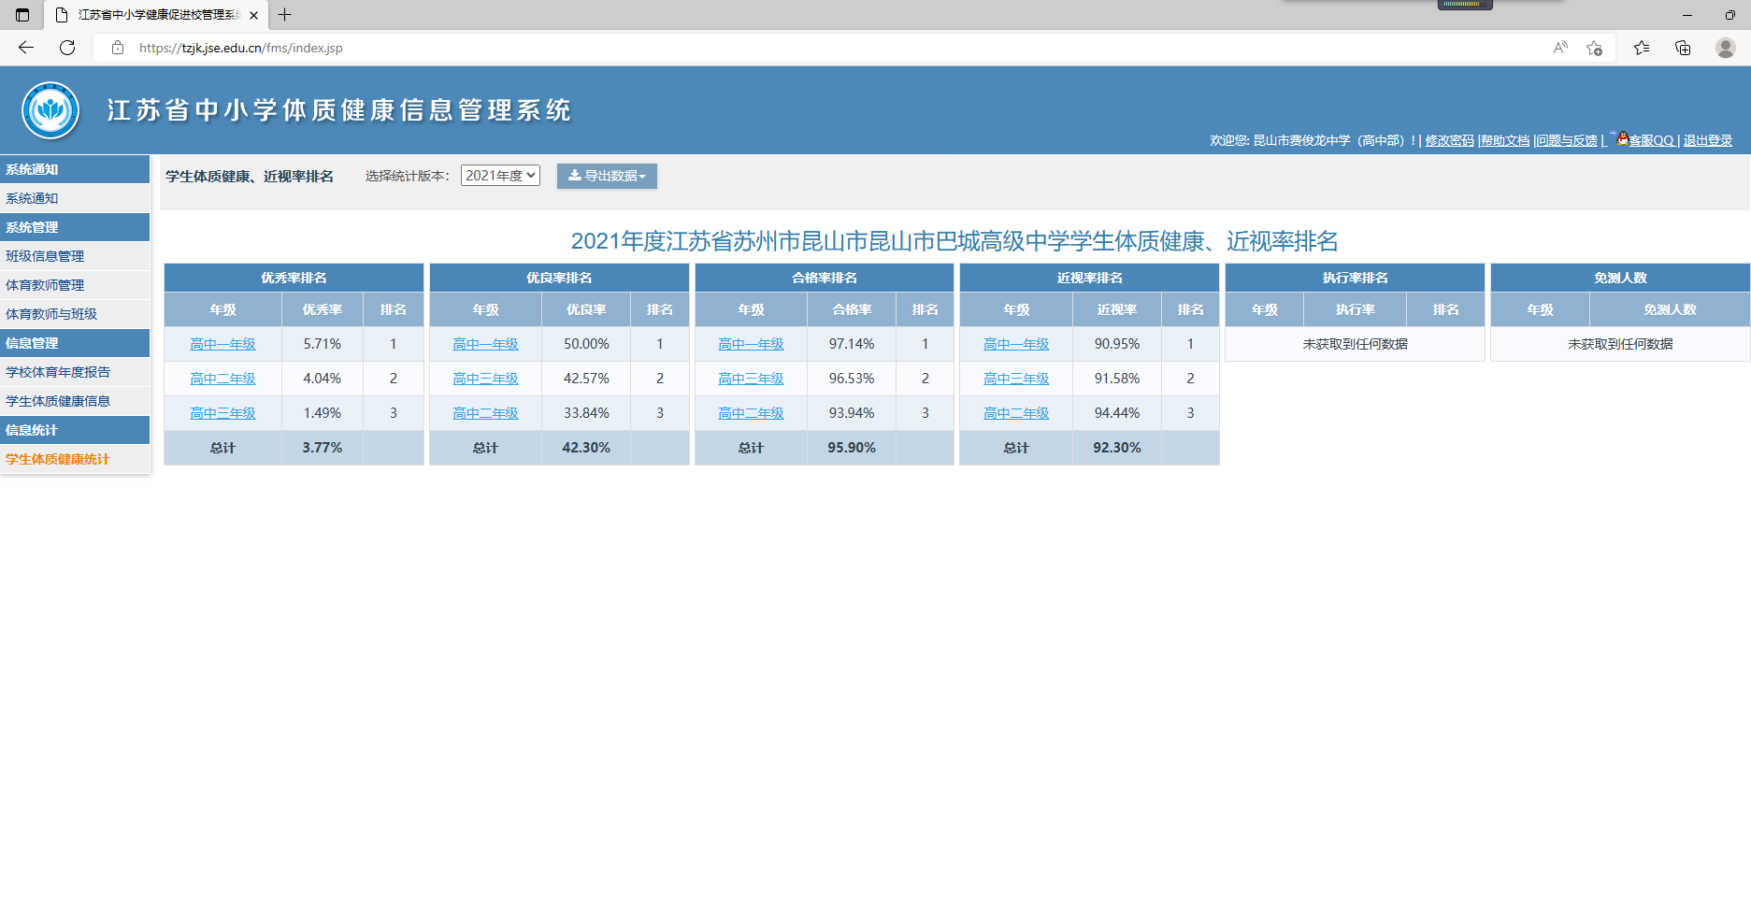Viewport: 1751px width, 917px height.
Task: Open 高中一年级 in the 近视率排名 table
Action: pos(1016,344)
